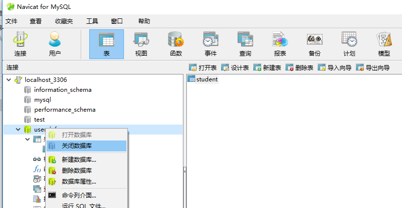Click 删除表 (Delete Table) button
The image size is (402, 208).
[299, 68]
